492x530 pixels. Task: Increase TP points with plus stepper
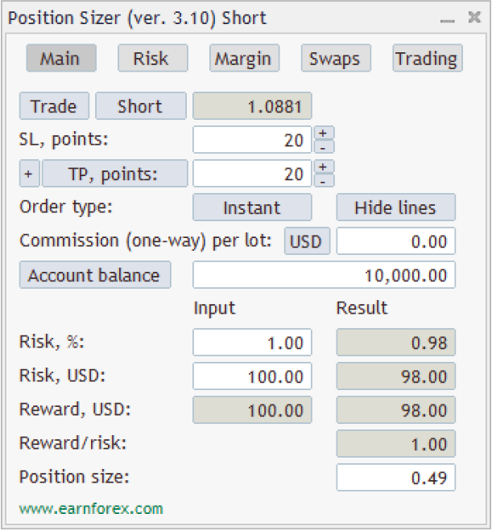323,166
